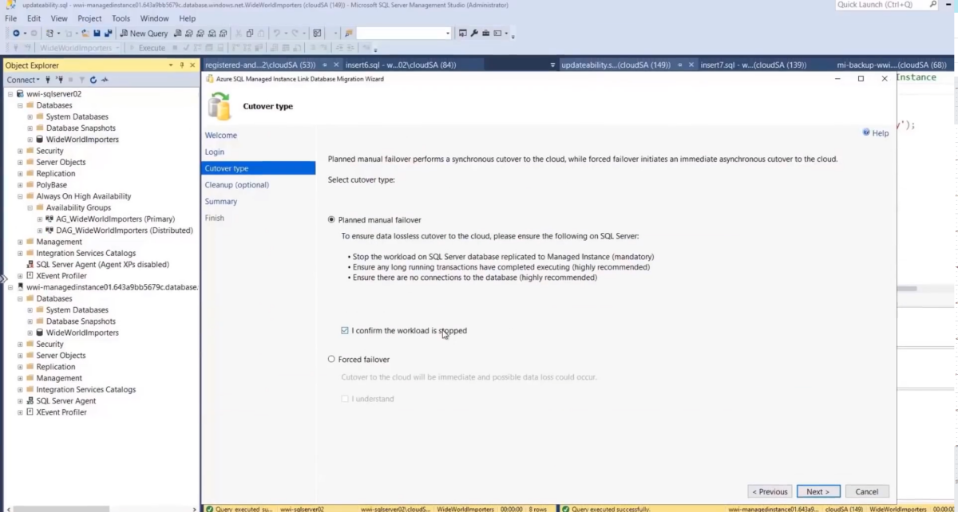
Task: Expand XEvent Profiler under wwi-sqlserver02
Action: [20, 276]
